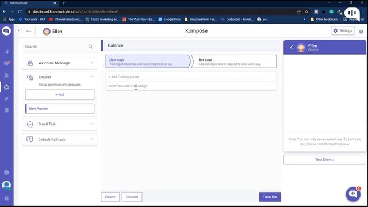This screenshot has width=368, height=207.
Task: Click back chevron in Ellen preview header
Action: [x=292, y=47]
